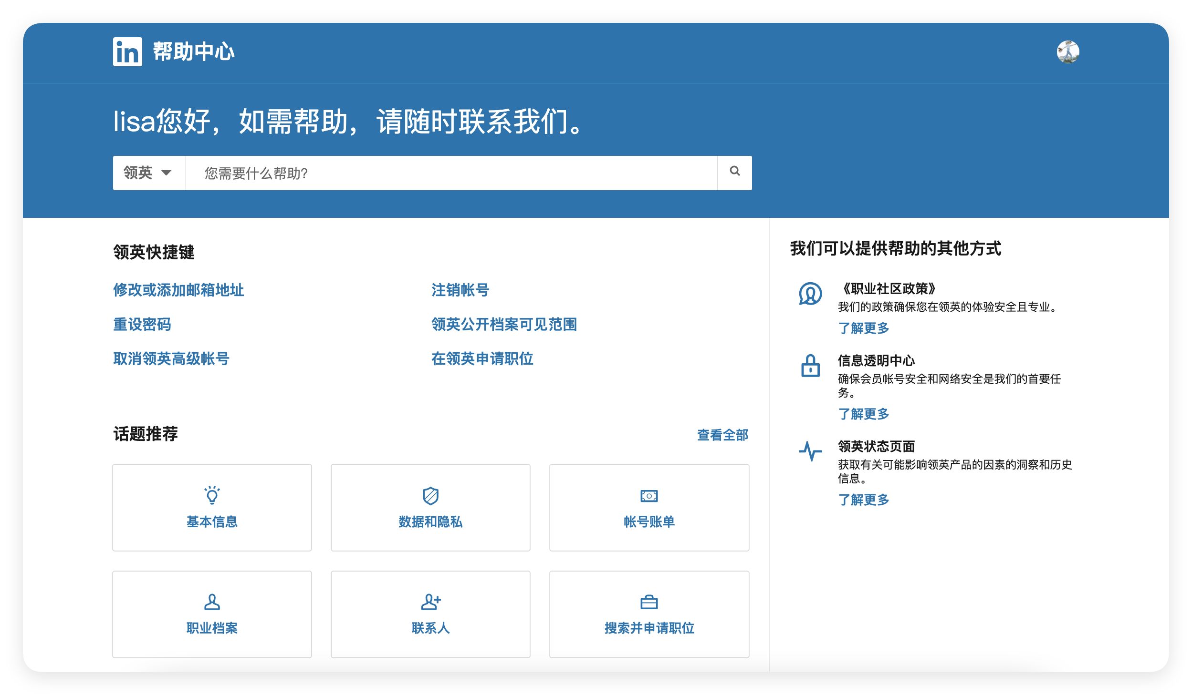Screen dimensions: 1192x695
Task: Open the 联系人 topic label
Action: pyautogui.click(x=430, y=628)
